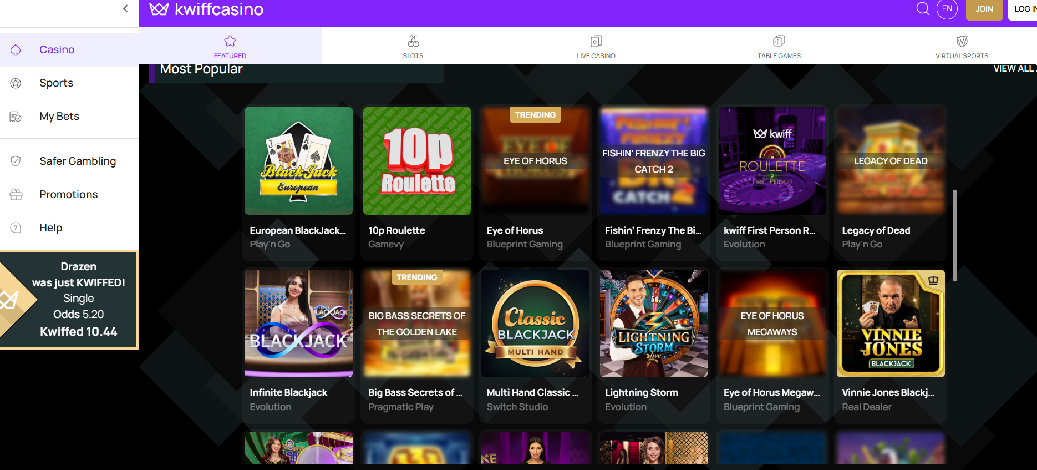Open Infinite Blackjack game thumbnail
The height and width of the screenshot is (470, 1037).
(x=298, y=324)
